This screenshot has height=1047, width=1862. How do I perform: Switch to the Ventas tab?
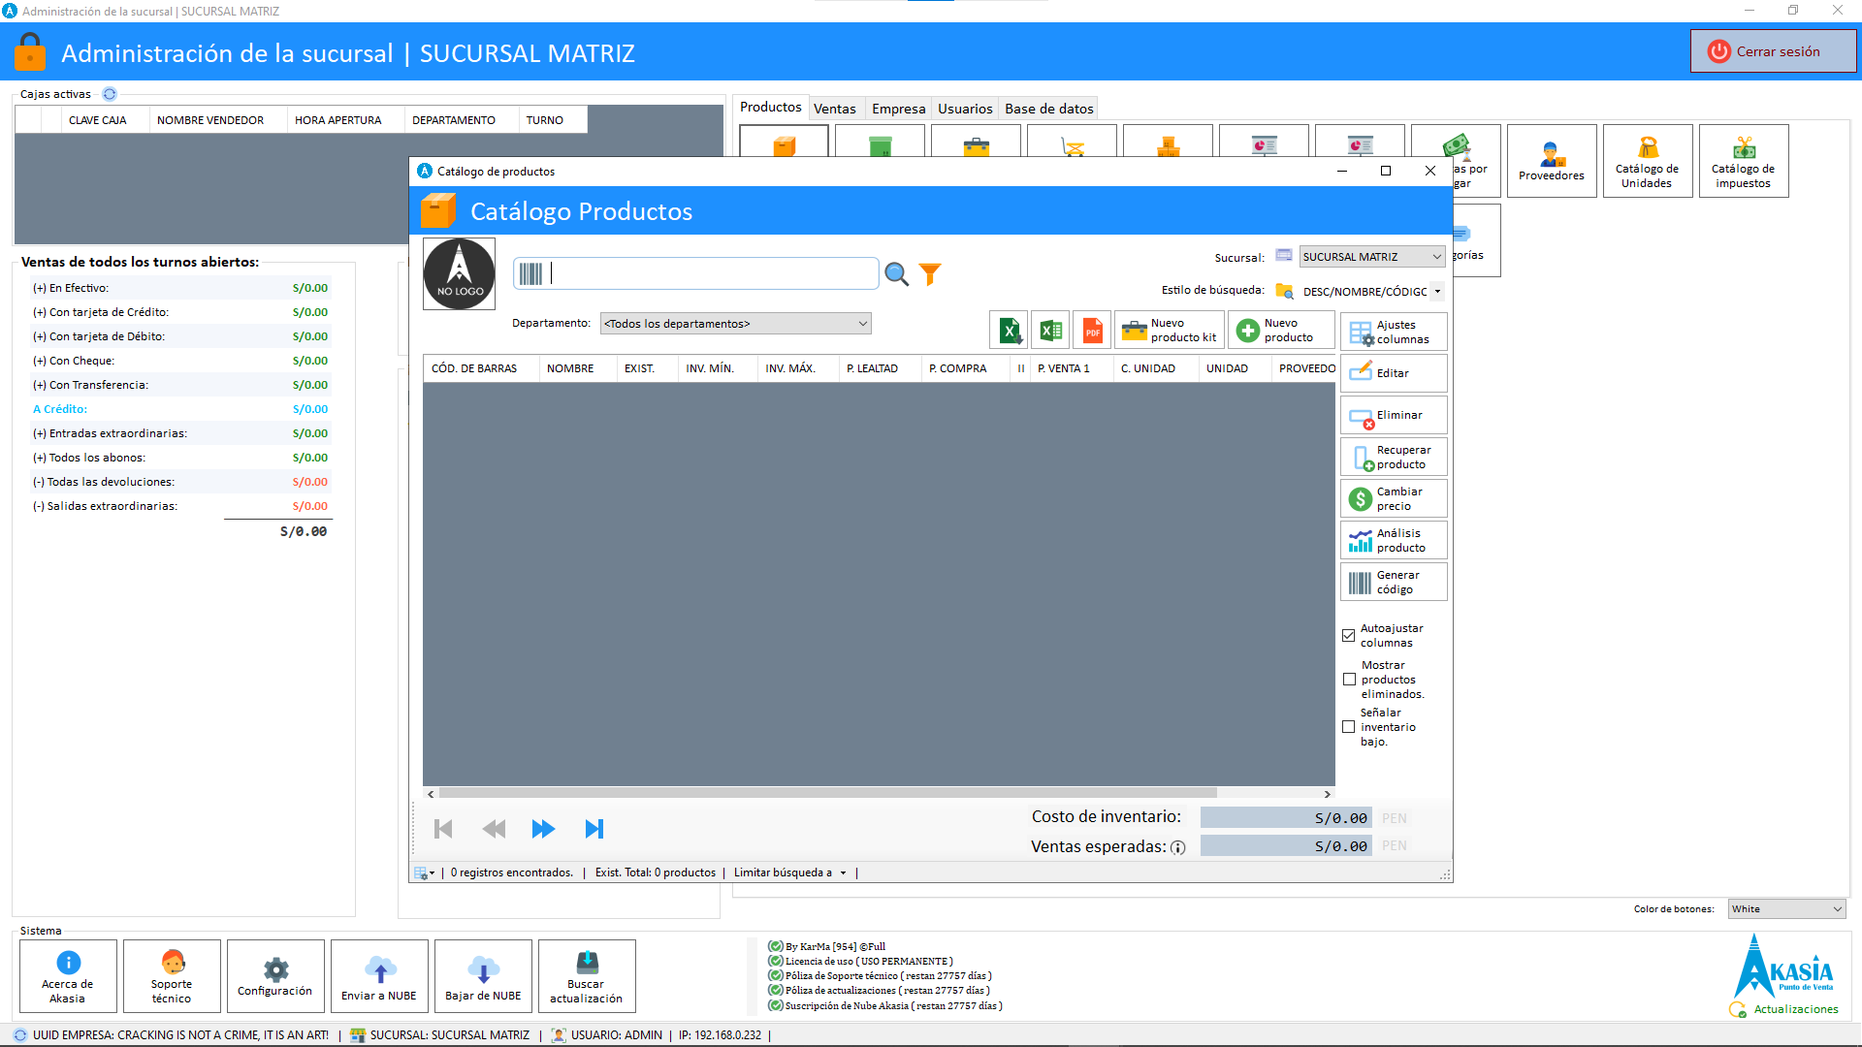(834, 109)
